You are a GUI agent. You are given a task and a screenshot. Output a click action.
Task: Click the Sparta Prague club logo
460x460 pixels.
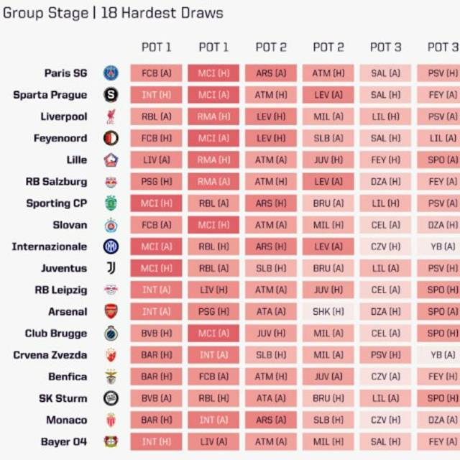pyautogui.click(x=111, y=94)
